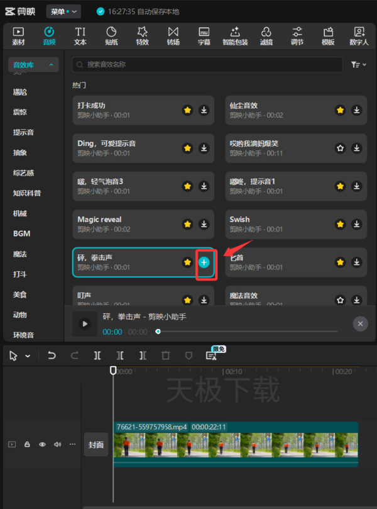
Task: Select the 动物 sound category
Action: point(20,315)
